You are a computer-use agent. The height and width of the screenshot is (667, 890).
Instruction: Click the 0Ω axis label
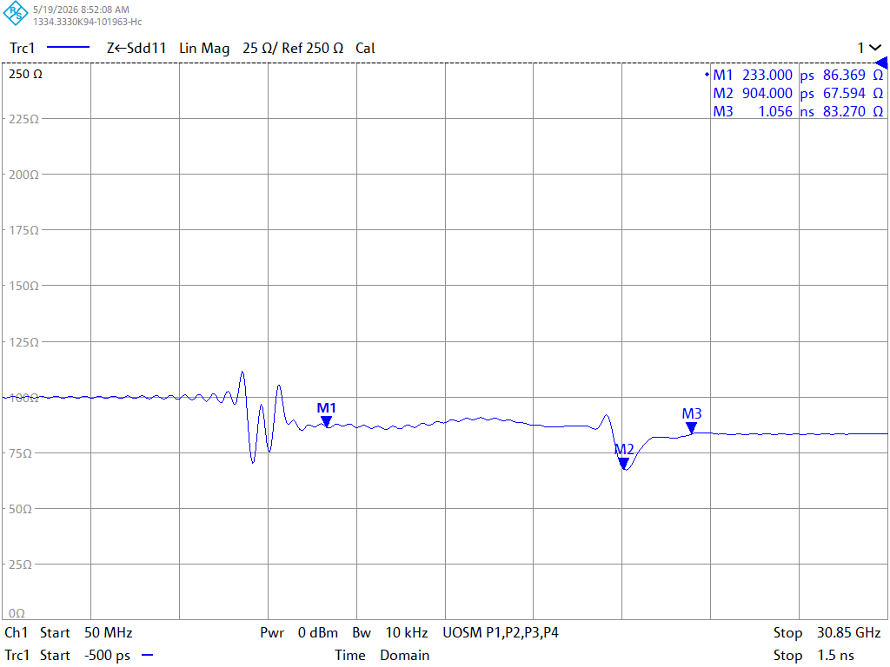(17, 613)
